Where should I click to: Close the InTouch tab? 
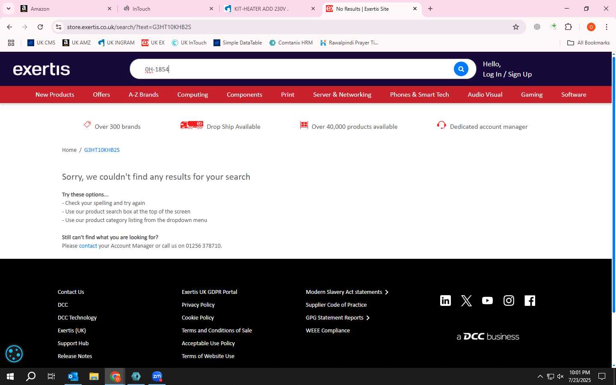211,9
